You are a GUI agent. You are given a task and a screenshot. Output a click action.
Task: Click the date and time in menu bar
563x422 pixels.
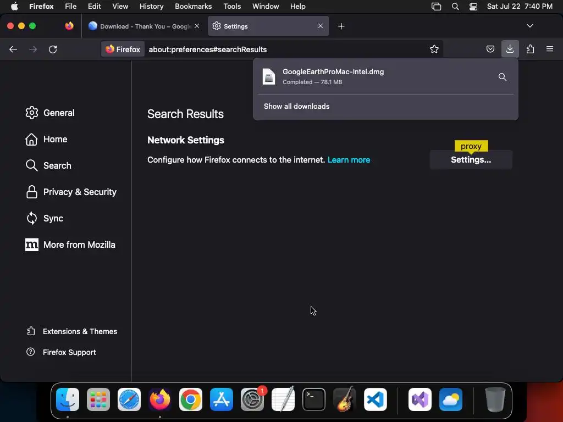click(520, 7)
